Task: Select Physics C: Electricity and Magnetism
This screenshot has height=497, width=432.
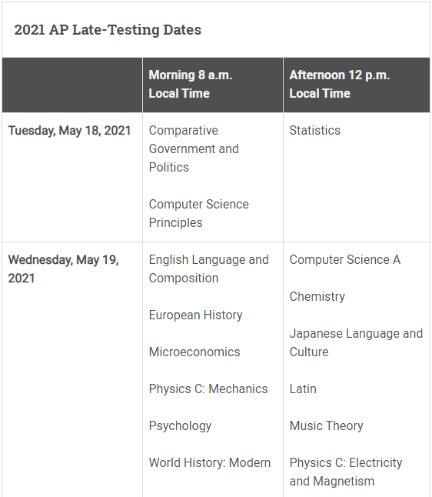Action: (346, 472)
